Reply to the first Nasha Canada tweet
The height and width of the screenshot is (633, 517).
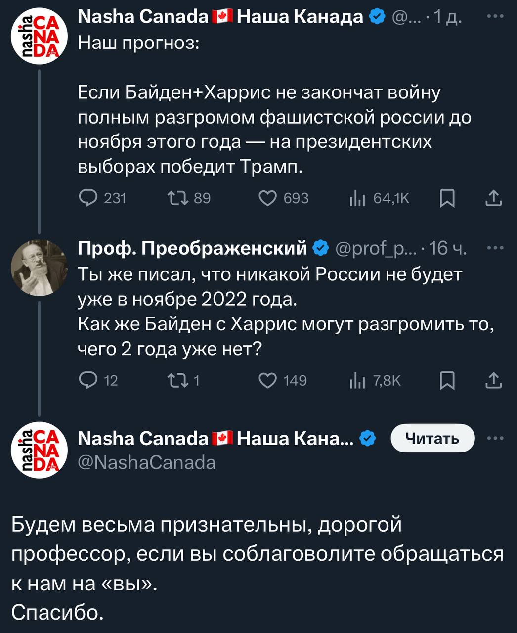pyautogui.click(x=89, y=198)
